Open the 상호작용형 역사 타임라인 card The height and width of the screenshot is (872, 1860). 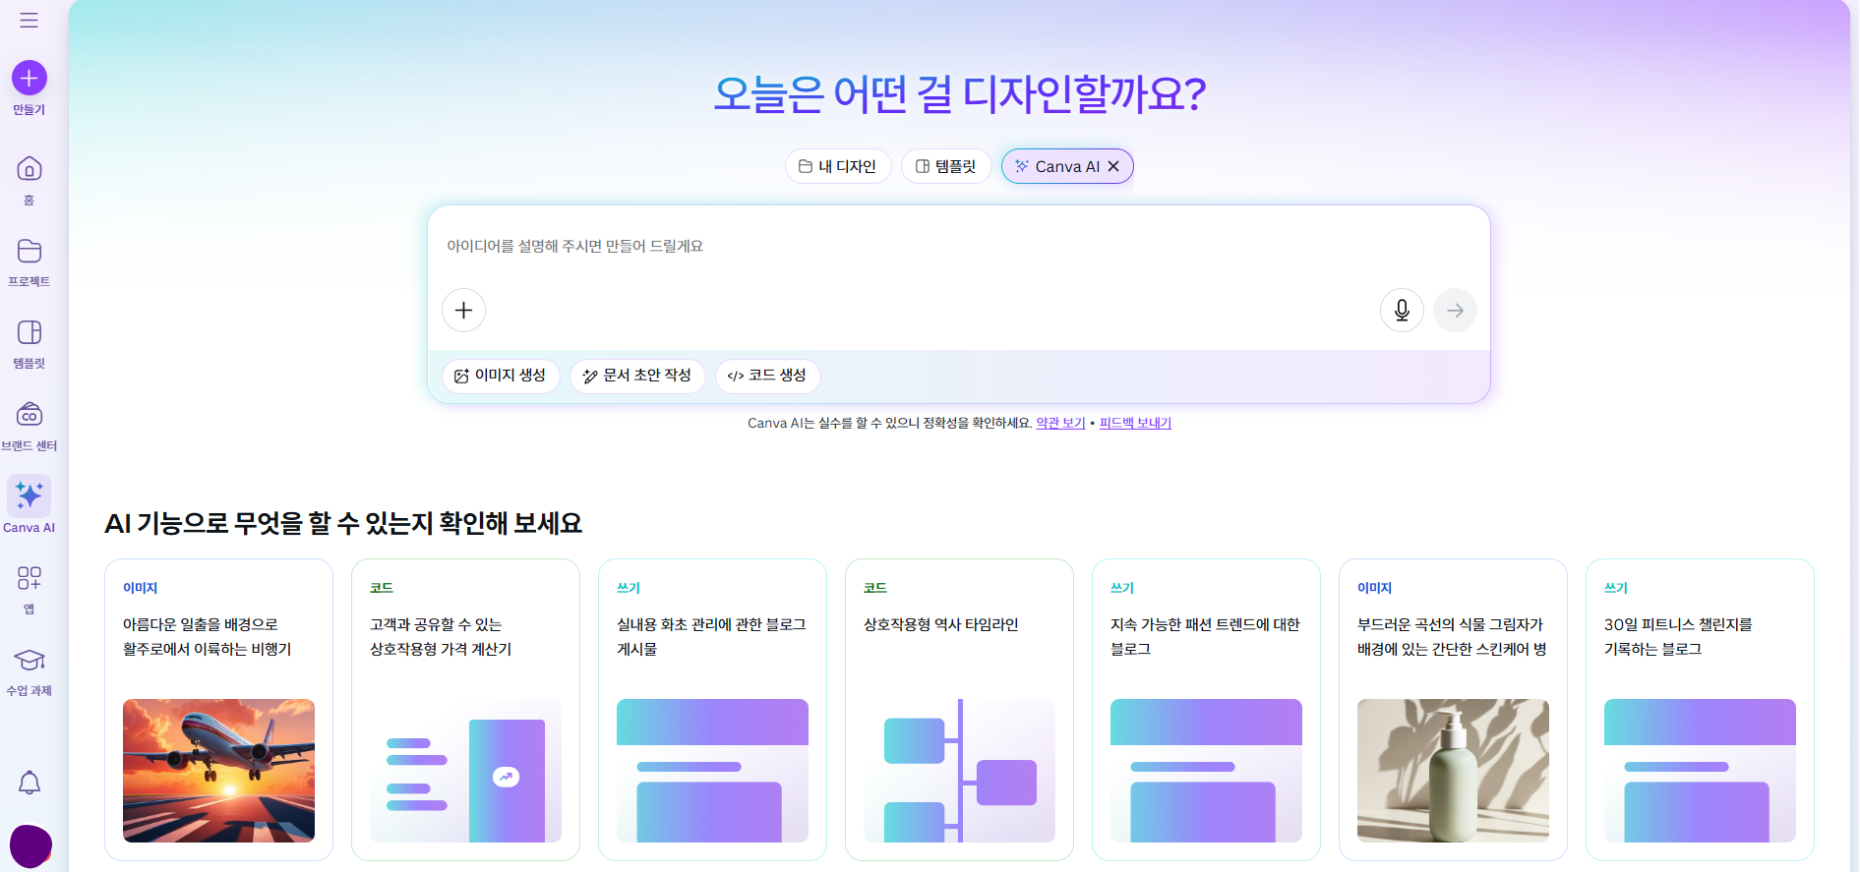[959, 710]
